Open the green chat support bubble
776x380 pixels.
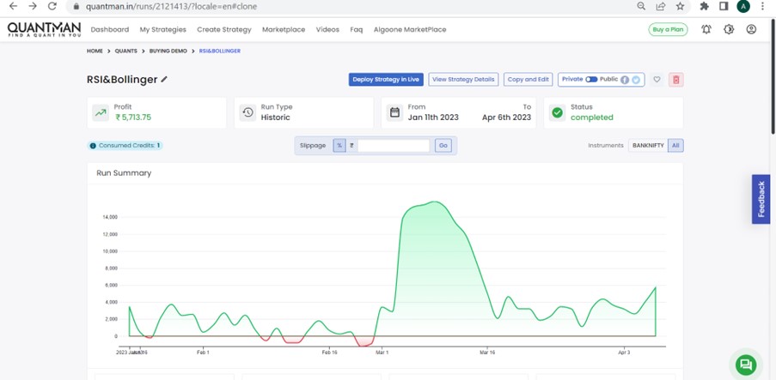pos(745,363)
